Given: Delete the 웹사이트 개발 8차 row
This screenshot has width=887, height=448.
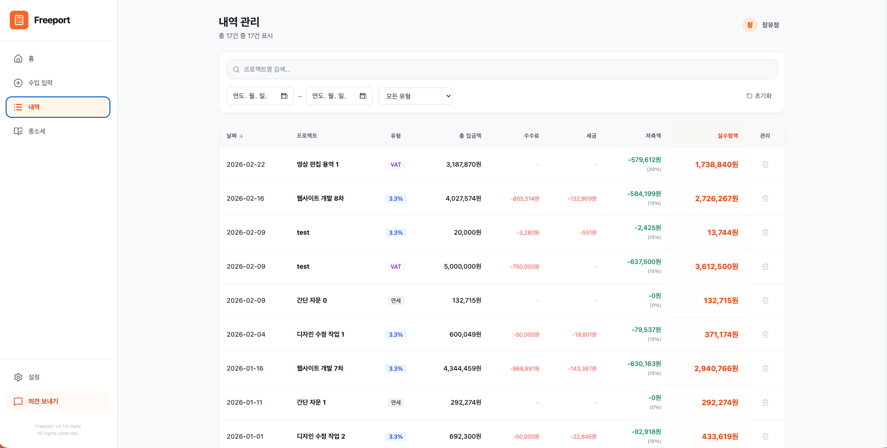Looking at the screenshot, I should point(765,198).
